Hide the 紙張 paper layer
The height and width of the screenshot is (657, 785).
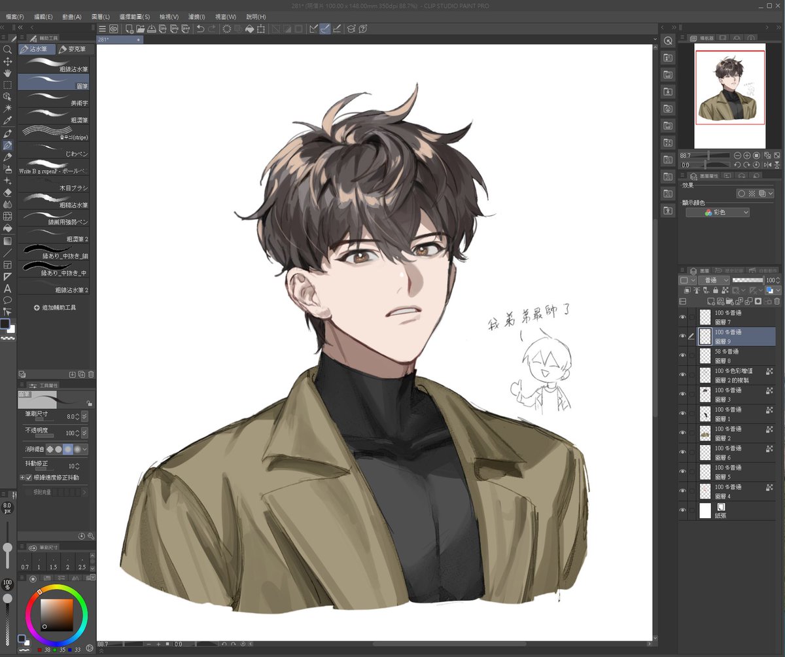point(683,510)
